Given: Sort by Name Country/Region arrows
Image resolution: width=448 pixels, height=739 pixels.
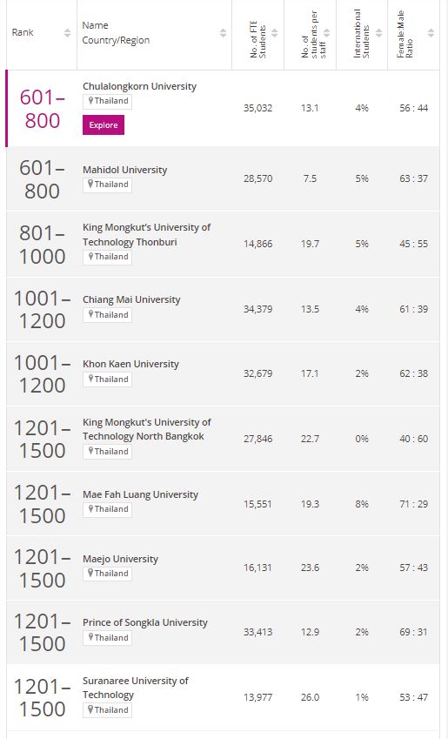Looking at the screenshot, I should [x=223, y=32].
